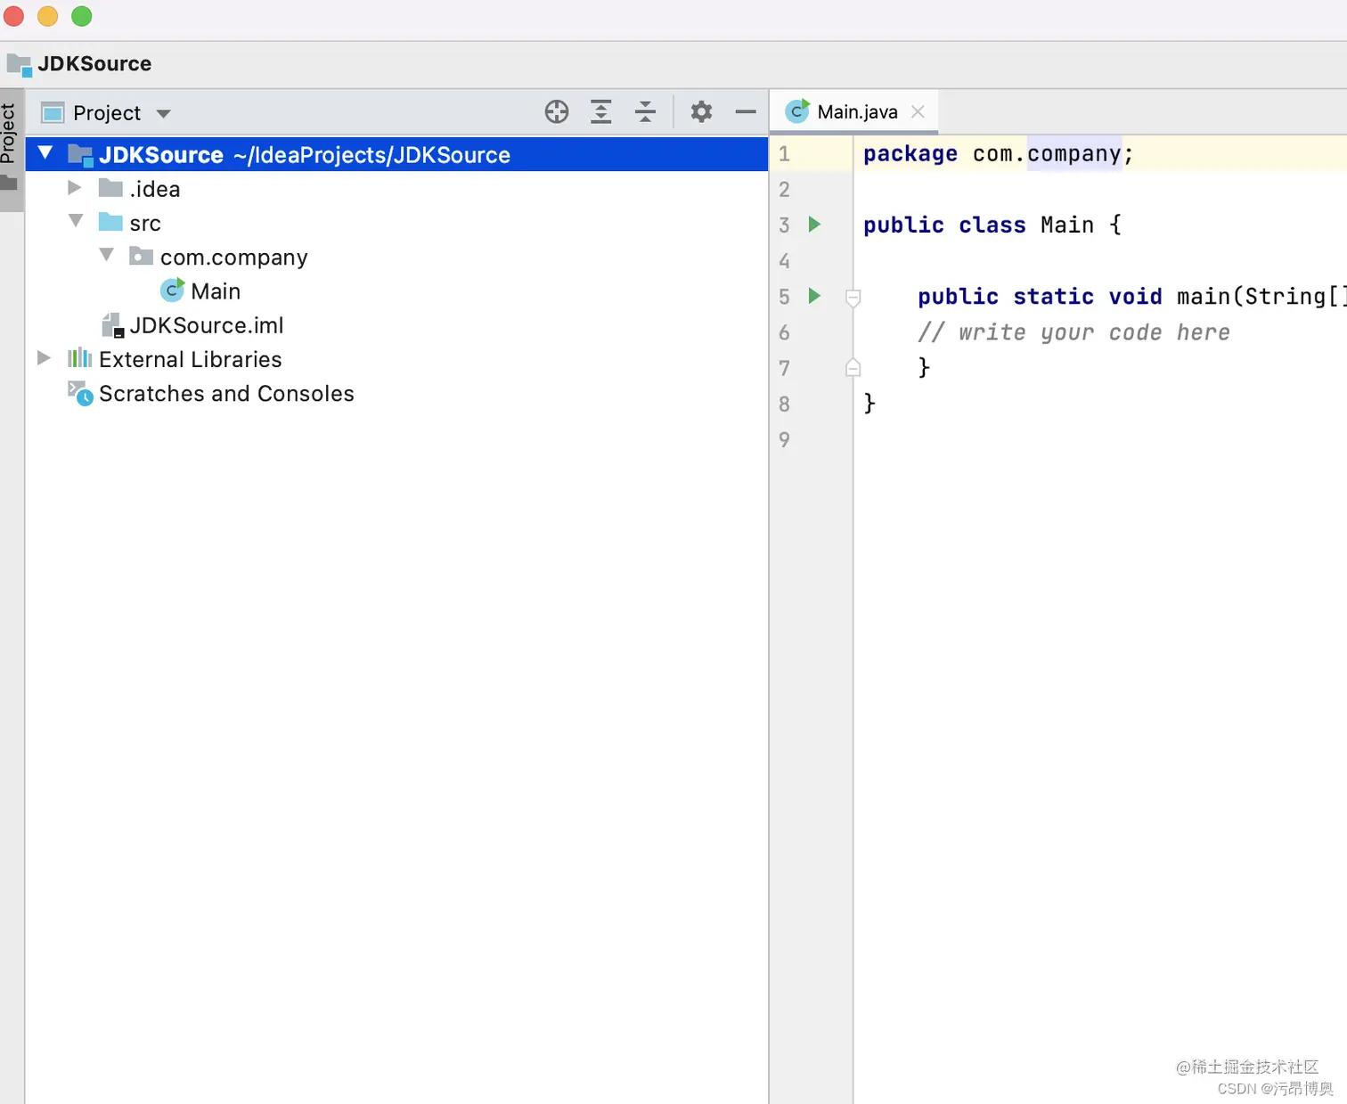The image size is (1347, 1104).
Task: Click the com.company package icon
Action: pyautogui.click(x=141, y=257)
